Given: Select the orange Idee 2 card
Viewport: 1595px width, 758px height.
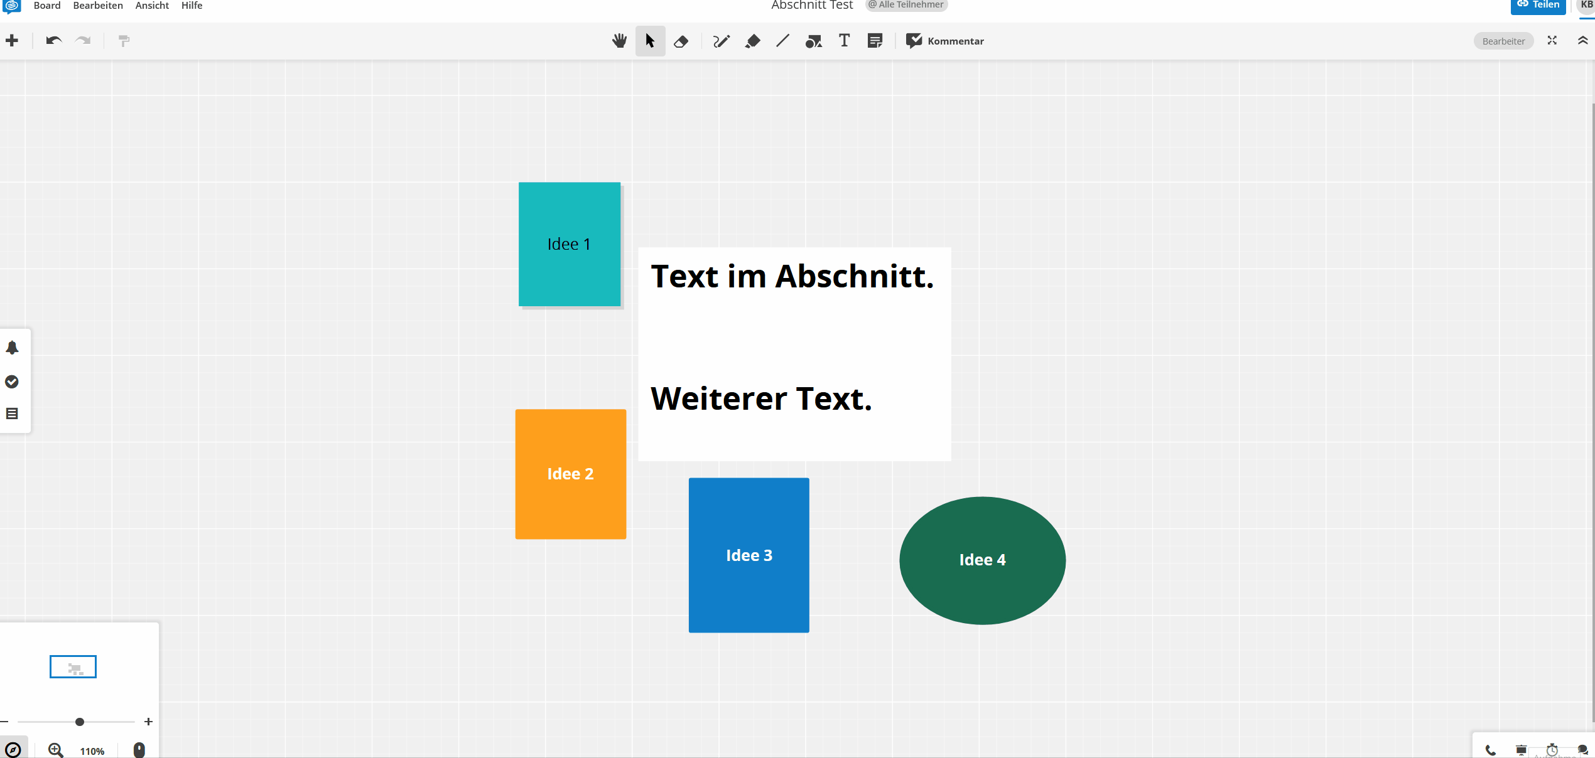Looking at the screenshot, I should click(x=571, y=474).
